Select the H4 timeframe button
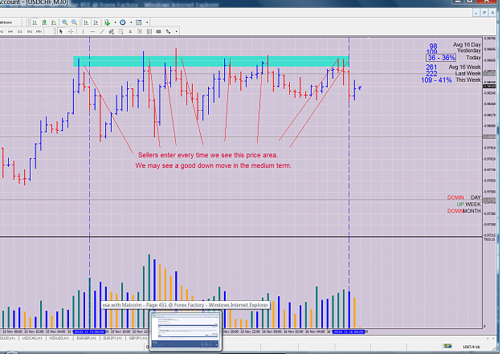The height and width of the screenshot is (354, 502). pos(10,31)
